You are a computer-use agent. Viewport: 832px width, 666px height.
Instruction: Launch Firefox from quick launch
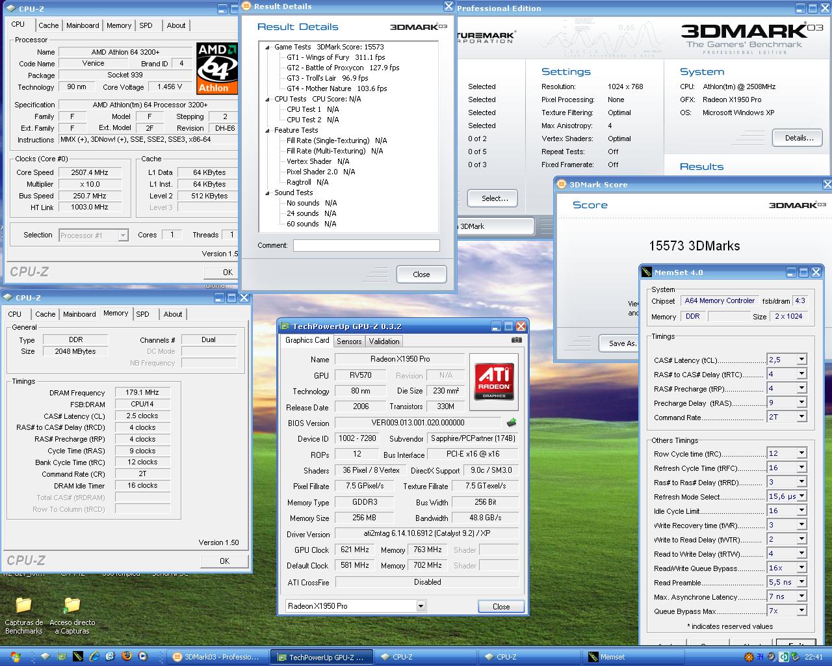click(127, 657)
